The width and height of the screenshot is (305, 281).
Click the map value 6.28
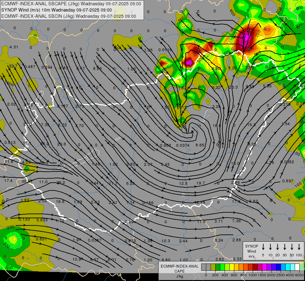(x=130, y=184)
